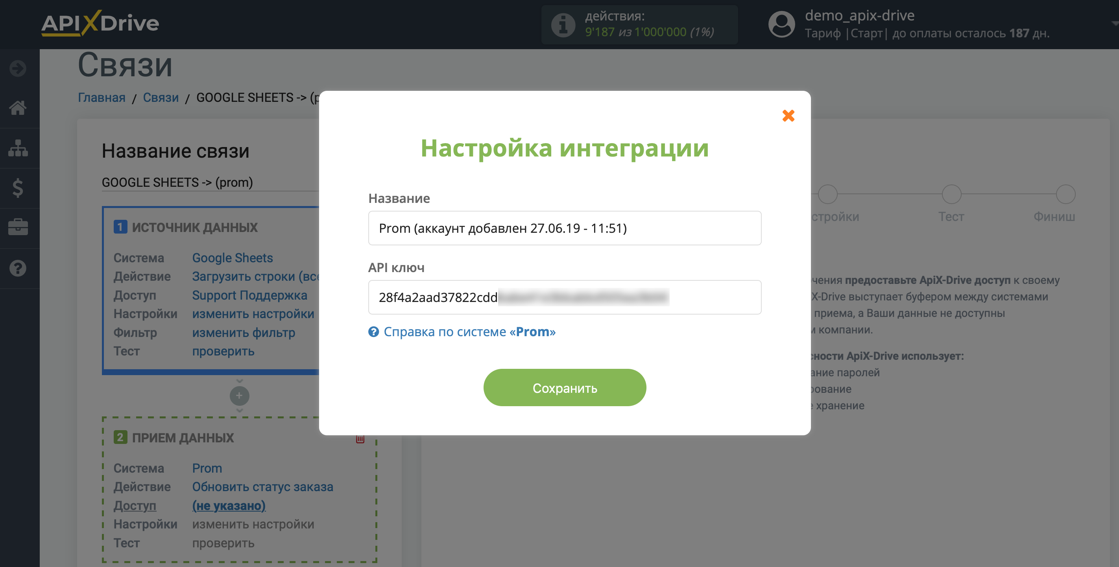
Task: Open demo_apix-drive account menu arrow
Action: pyautogui.click(x=1115, y=24)
